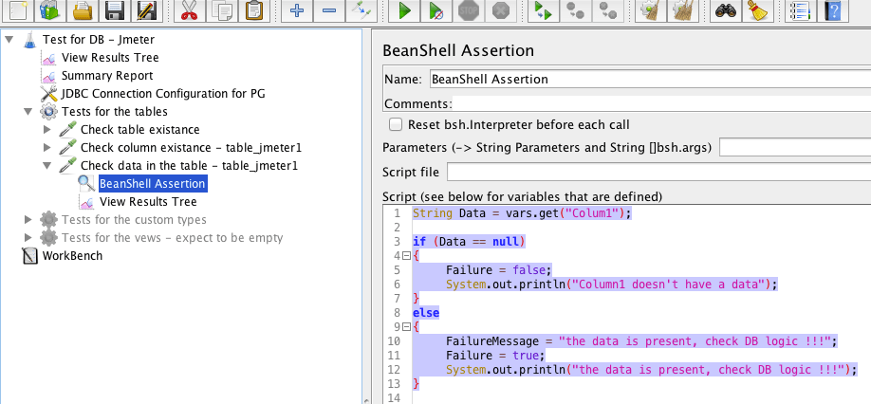The width and height of the screenshot is (871, 404).
Task: Click the Comments field
Action: coord(661,103)
